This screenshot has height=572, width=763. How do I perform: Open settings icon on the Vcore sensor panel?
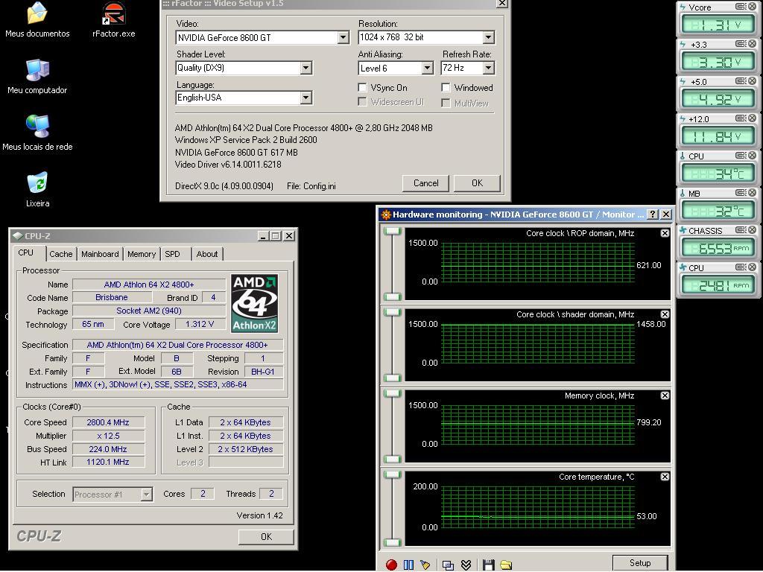coord(741,7)
